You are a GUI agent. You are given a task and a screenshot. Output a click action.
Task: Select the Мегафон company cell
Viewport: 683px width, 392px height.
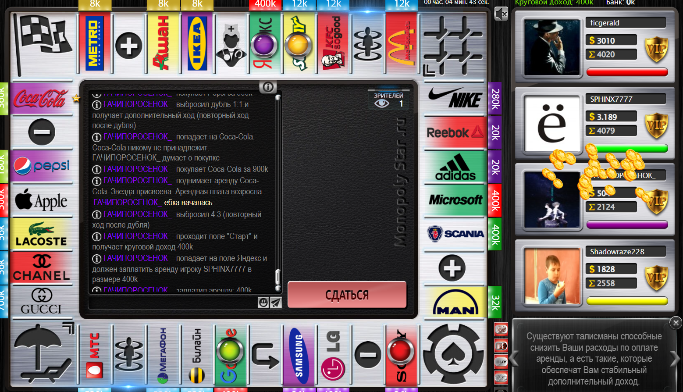tap(163, 355)
